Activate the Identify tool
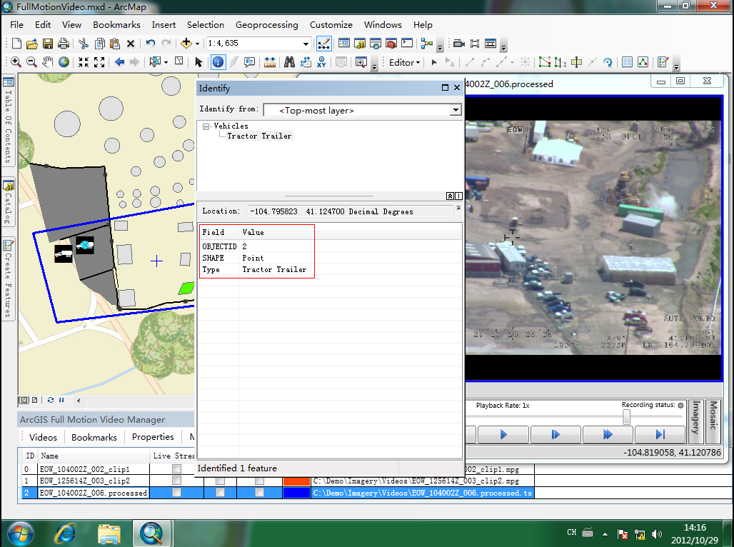This screenshot has height=547, width=734. pyautogui.click(x=218, y=62)
